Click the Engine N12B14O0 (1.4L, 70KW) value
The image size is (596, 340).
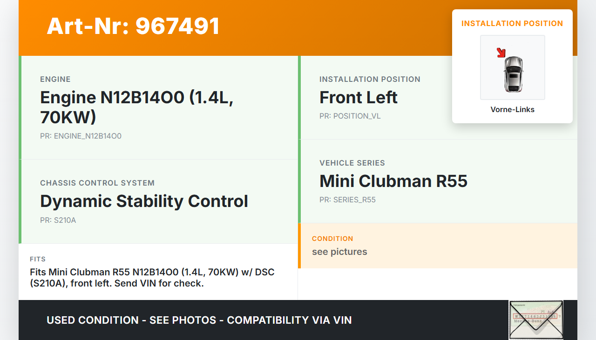click(136, 107)
